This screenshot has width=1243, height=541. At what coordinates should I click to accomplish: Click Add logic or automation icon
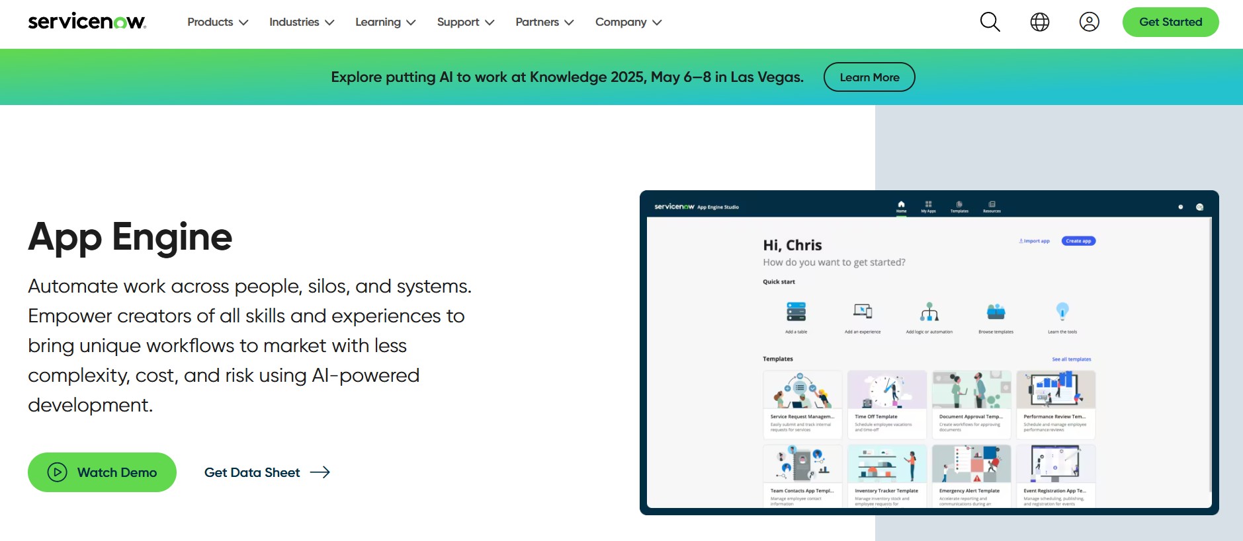pyautogui.click(x=929, y=311)
